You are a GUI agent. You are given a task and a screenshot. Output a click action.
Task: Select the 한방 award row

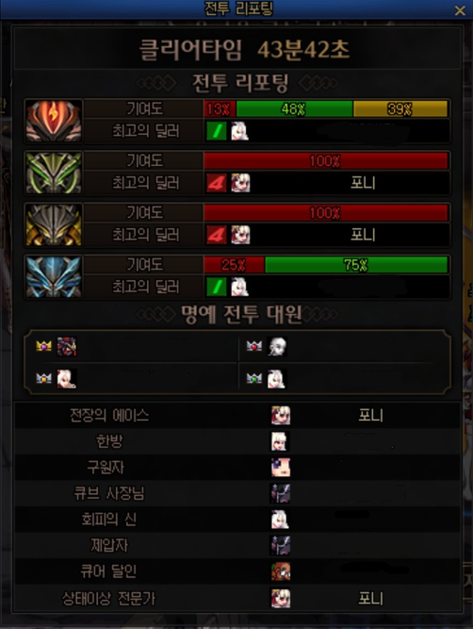click(x=237, y=441)
